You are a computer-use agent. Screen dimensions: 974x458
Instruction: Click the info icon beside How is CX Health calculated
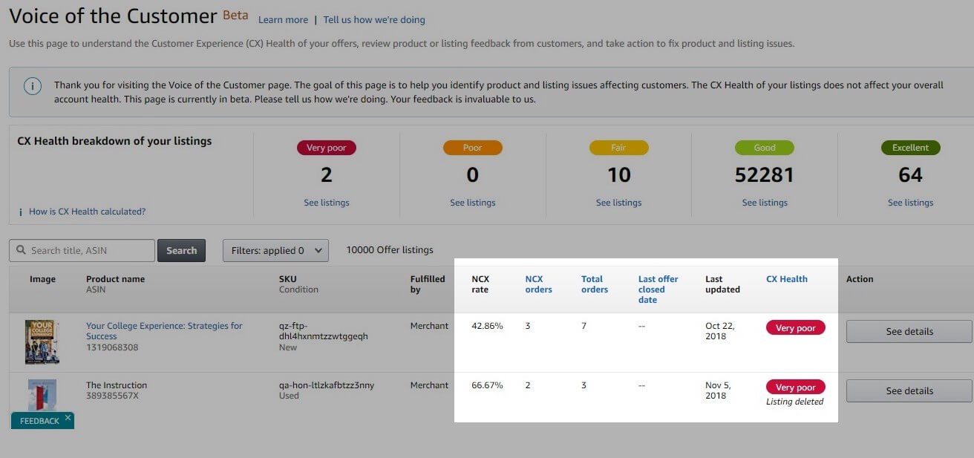(x=20, y=212)
